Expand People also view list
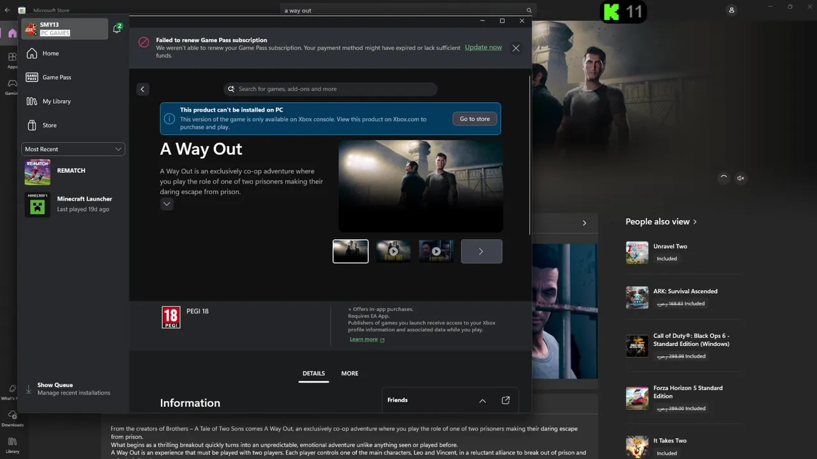The width and height of the screenshot is (817, 459). coord(662,222)
